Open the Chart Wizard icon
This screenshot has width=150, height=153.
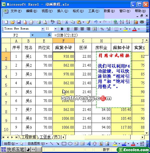[x=136, y=22]
